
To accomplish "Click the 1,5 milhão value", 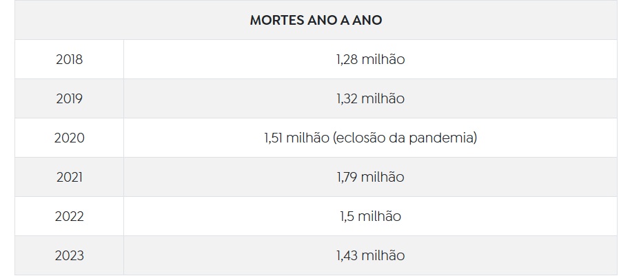I will 370,217.
